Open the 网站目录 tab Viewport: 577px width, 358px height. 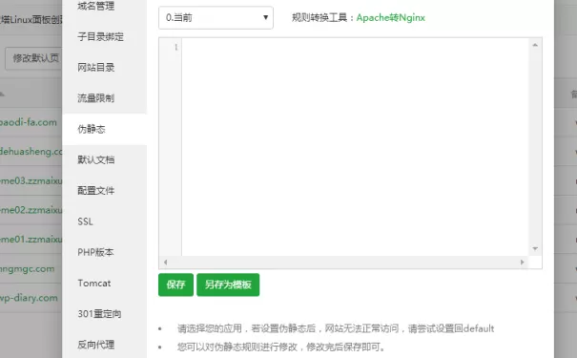click(x=96, y=67)
